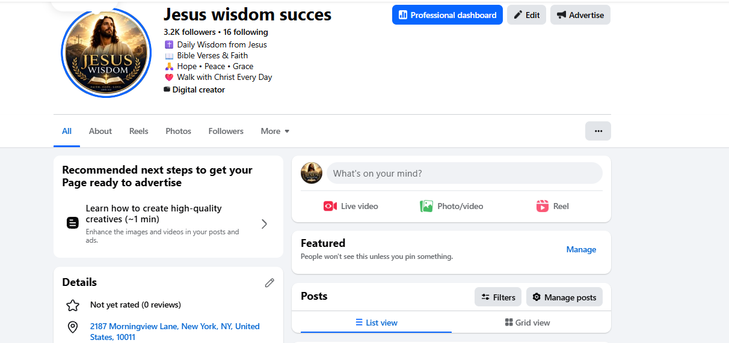
Task: Click the Reel icon
Action: coord(543,206)
